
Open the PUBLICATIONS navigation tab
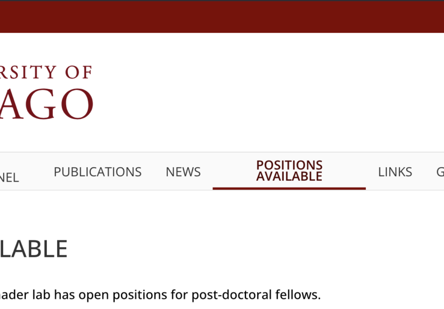[x=97, y=172]
